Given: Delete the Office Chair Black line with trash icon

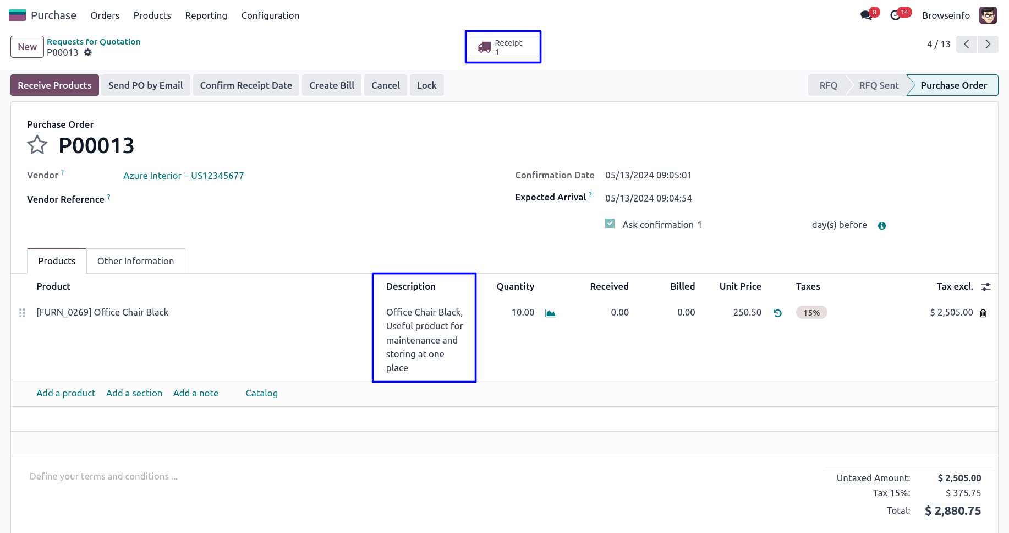Looking at the screenshot, I should 983,313.
